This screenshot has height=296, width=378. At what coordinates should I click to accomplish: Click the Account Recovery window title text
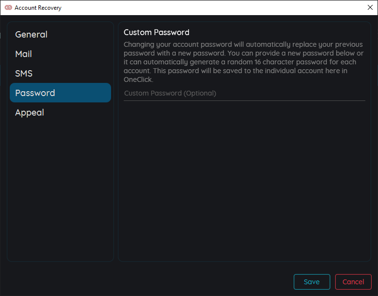38,8
